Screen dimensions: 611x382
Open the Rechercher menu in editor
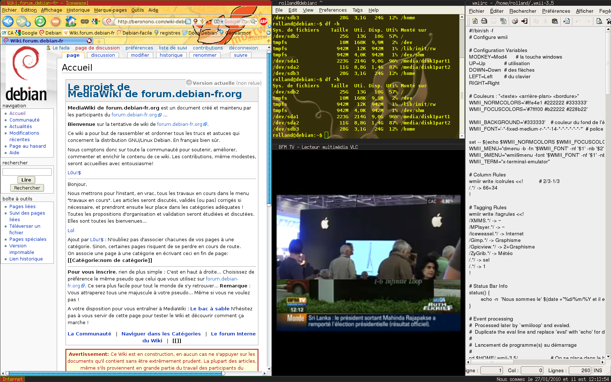coord(523,11)
